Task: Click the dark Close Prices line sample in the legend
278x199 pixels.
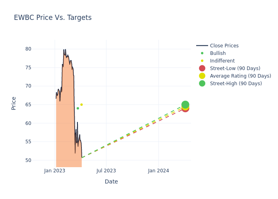Action: pyautogui.click(x=202, y=46)
